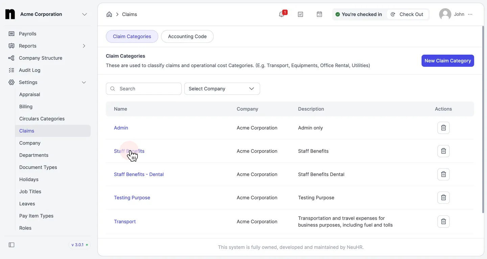Image resolution: width=487 pixels, height=259 pixels.
Task: Click the NeuHR logo icon
Action: click(x=10, y=14)
